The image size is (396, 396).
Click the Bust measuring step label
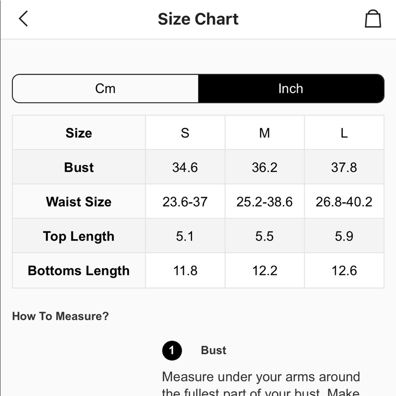point(213,350)
